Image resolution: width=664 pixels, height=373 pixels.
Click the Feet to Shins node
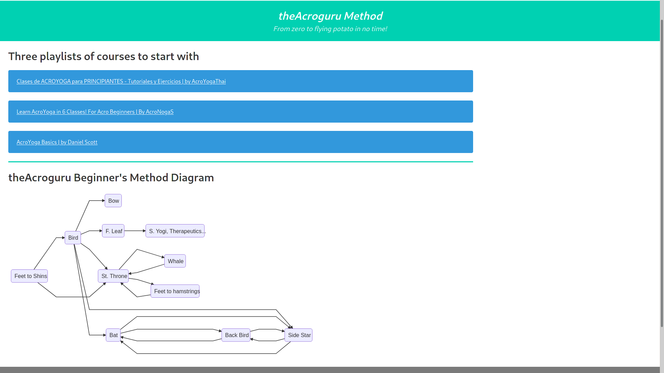(x=29, y=276)
